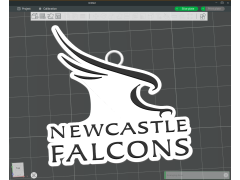Click the Add plate grid icon
Image resolution: width=240 pixels, height=180 pixels.
tap(42, 16)
